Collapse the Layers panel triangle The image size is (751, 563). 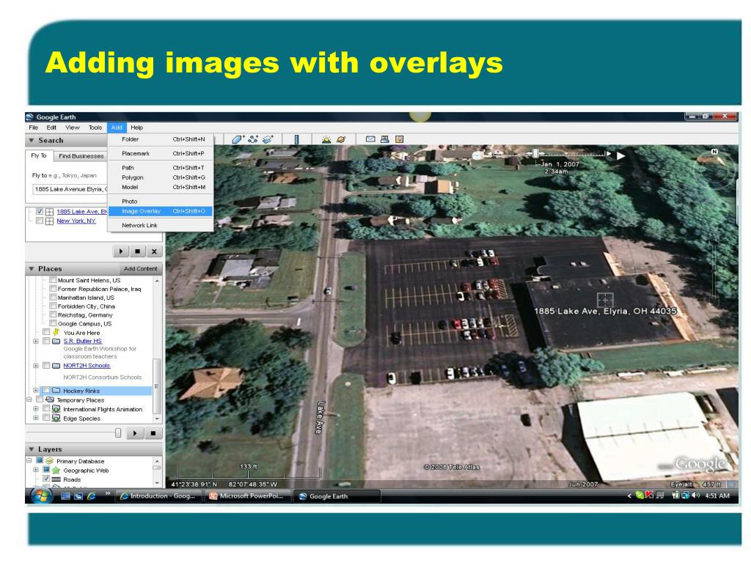click(x=32, y=449)
